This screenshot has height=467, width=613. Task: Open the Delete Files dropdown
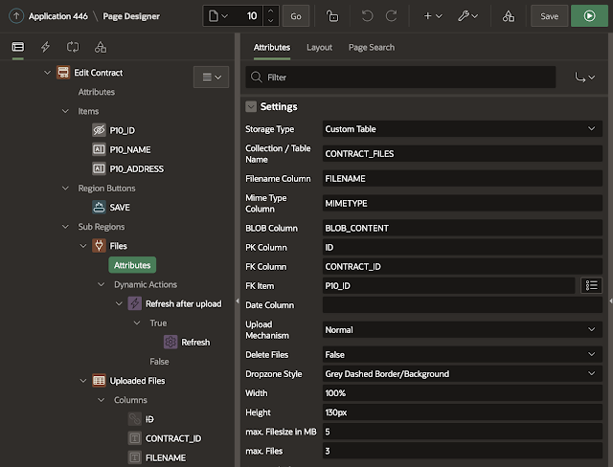pyautogui.click(x=462, y=354)
